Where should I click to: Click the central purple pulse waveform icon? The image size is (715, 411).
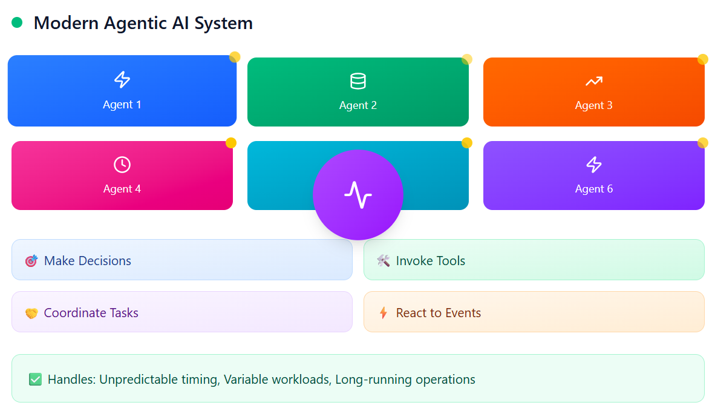358,194
